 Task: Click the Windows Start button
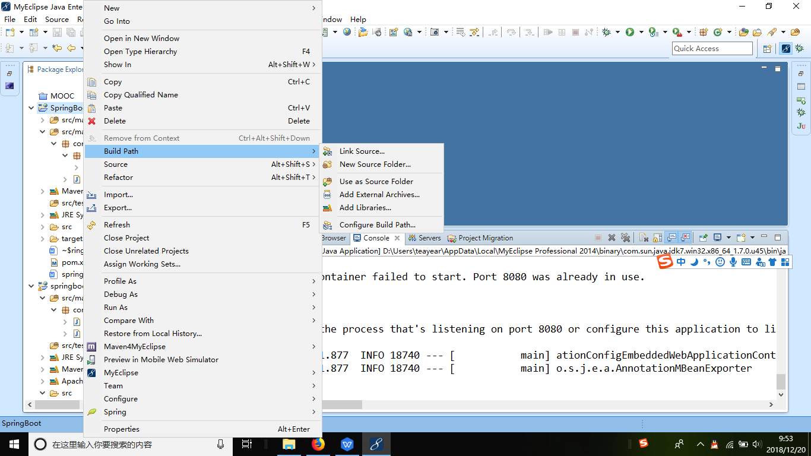[x=14, y=444]
